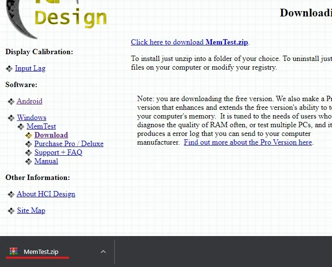The width and height of the screenshot is (332, 267).
Task: Go to the Android software page
Action: coord(30,101)
